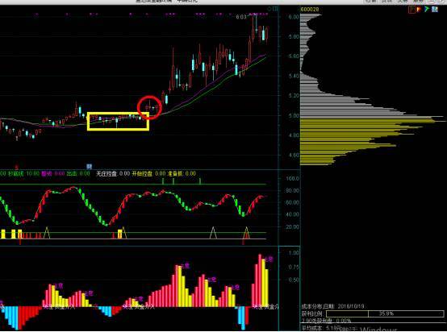Click the 6.03 high price label on chart

[241, 17]
